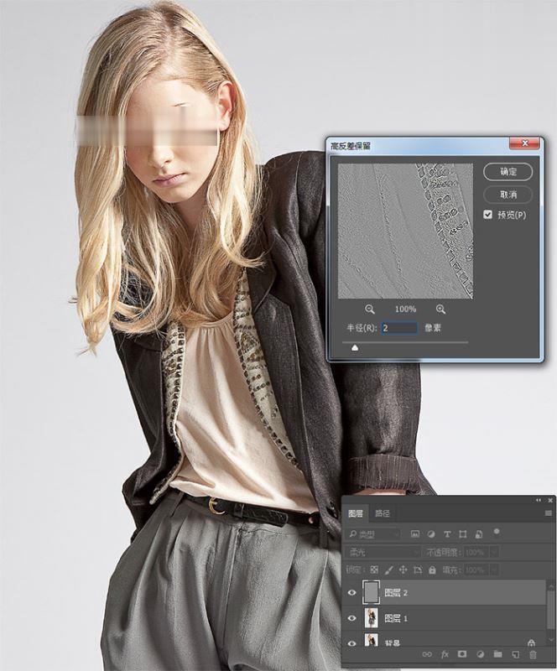Viewport: 557px width, 671px height.
Task: Select layer name 图层 1
Action: point(396,618)
